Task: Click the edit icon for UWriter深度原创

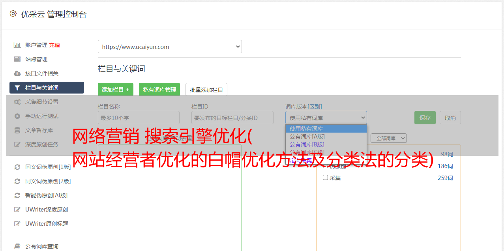Action: tap(17, 210)
